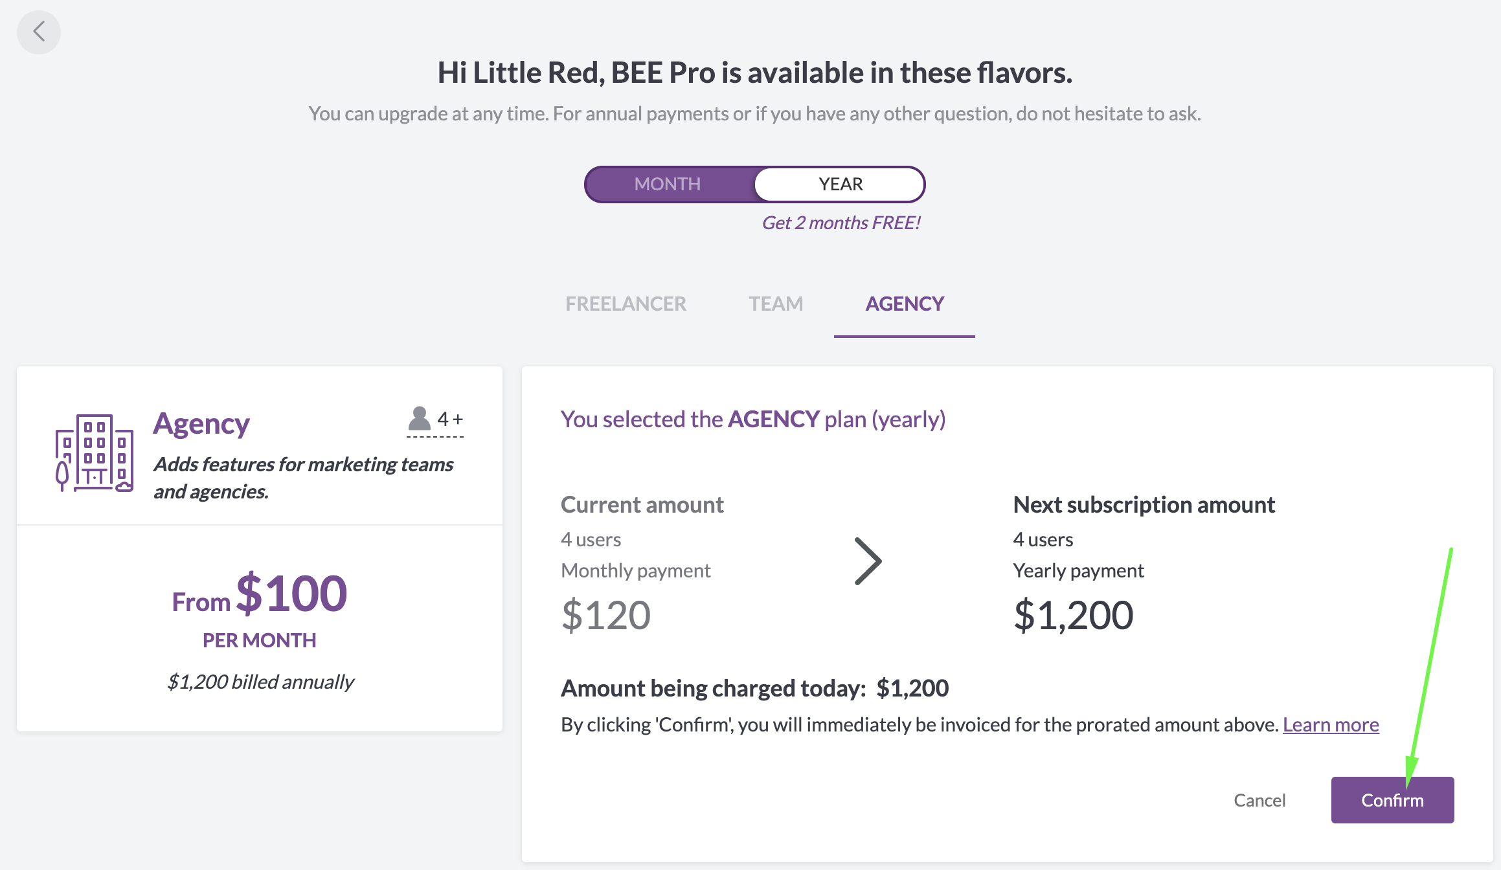This screenshot has width=1501, height=870.
Task: Click the 4 + users label
Action: tap(450, 419)
